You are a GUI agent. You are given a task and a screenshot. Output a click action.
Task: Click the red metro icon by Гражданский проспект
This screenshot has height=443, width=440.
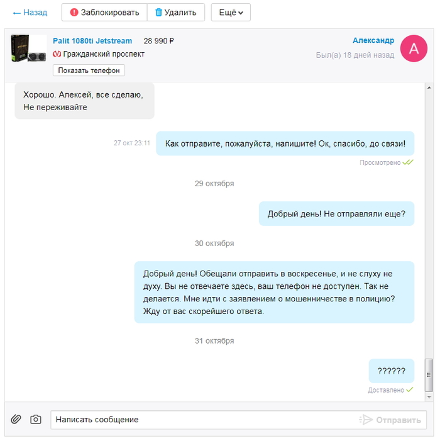pos(57,53)
